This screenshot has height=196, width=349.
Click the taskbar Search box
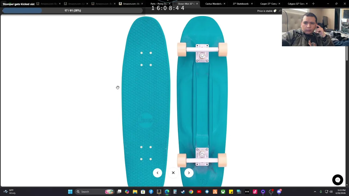95,192
